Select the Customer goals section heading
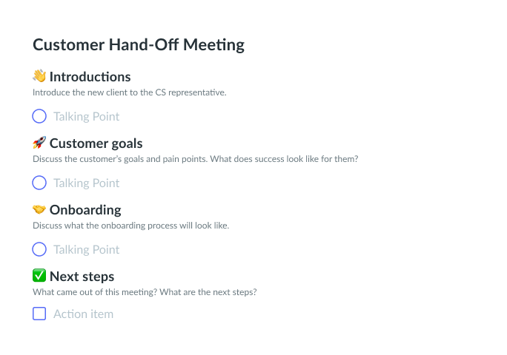507x355 pixels. click(96, 143)
